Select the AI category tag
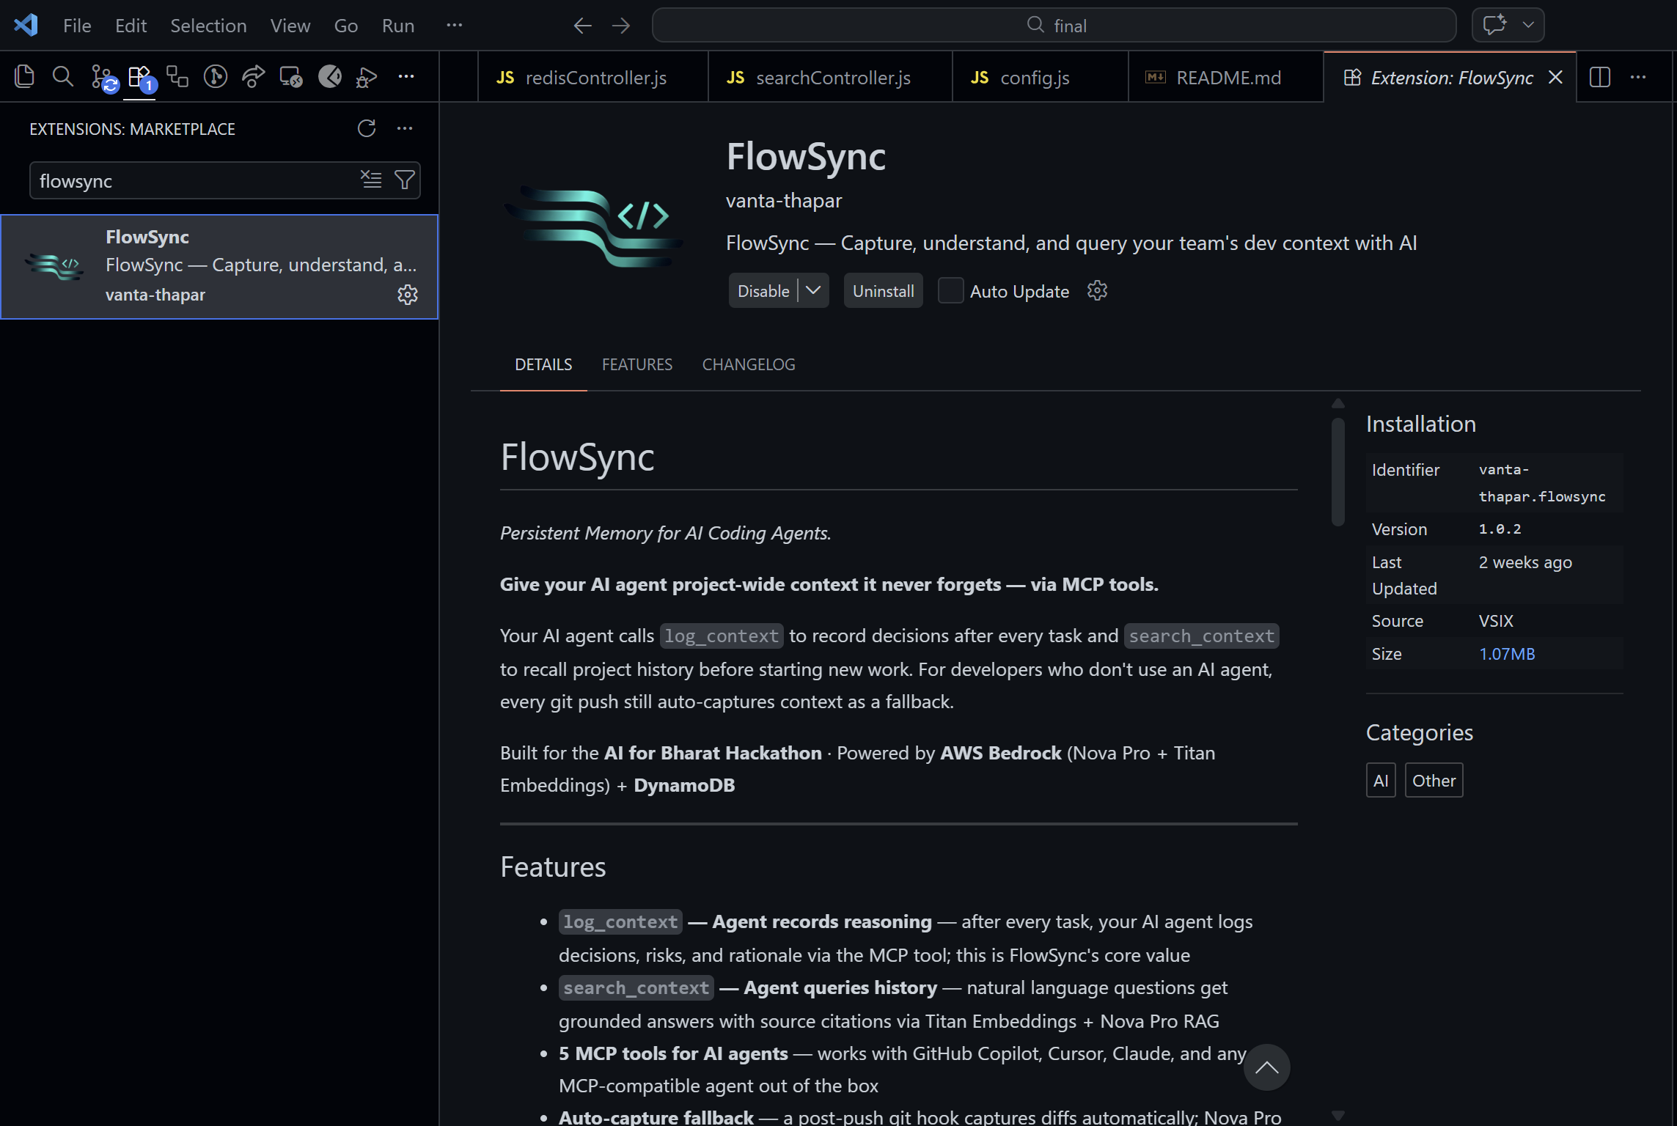This screenshot has height=1126, width=1677. coord(1381,780)
